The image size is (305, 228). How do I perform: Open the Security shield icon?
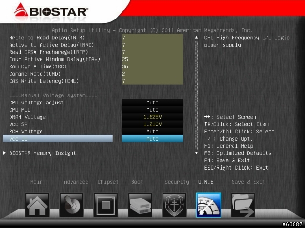[174, 205]
